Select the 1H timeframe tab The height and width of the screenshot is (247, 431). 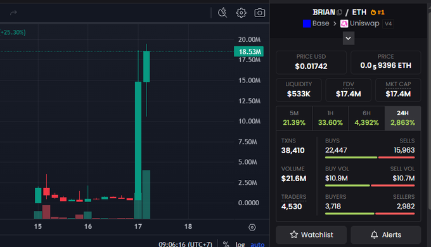coord(330,118)
